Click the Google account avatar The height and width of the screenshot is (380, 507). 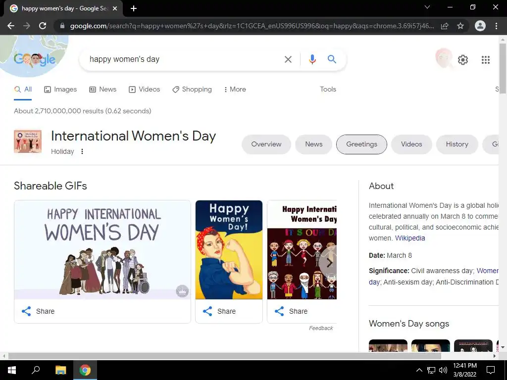pyautogui.click(x=443, y=58)
